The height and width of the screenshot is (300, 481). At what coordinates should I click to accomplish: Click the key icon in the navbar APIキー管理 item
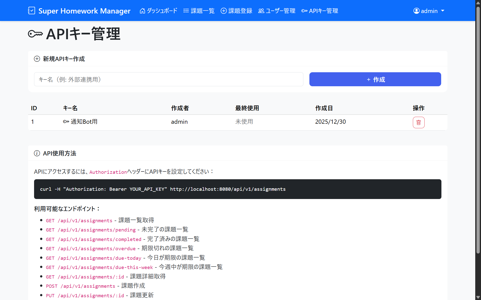(304, 11)
